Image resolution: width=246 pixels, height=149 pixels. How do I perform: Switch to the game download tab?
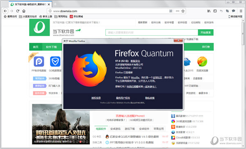click(130, 129)
